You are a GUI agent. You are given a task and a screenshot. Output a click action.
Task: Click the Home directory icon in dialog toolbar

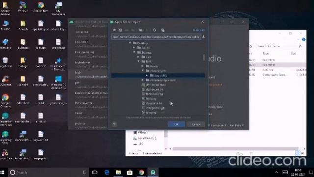pyautogui.click(x=114, y=30)
